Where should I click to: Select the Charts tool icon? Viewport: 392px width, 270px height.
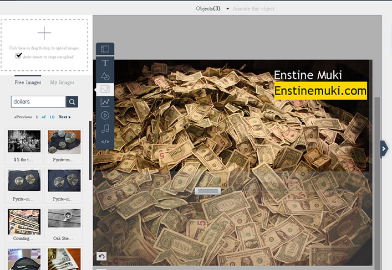[105, 102]
